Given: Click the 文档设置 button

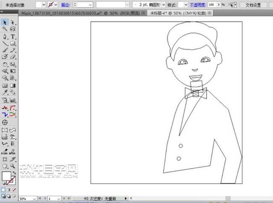Looking at the screenshot, I should [x=253, y=5].
